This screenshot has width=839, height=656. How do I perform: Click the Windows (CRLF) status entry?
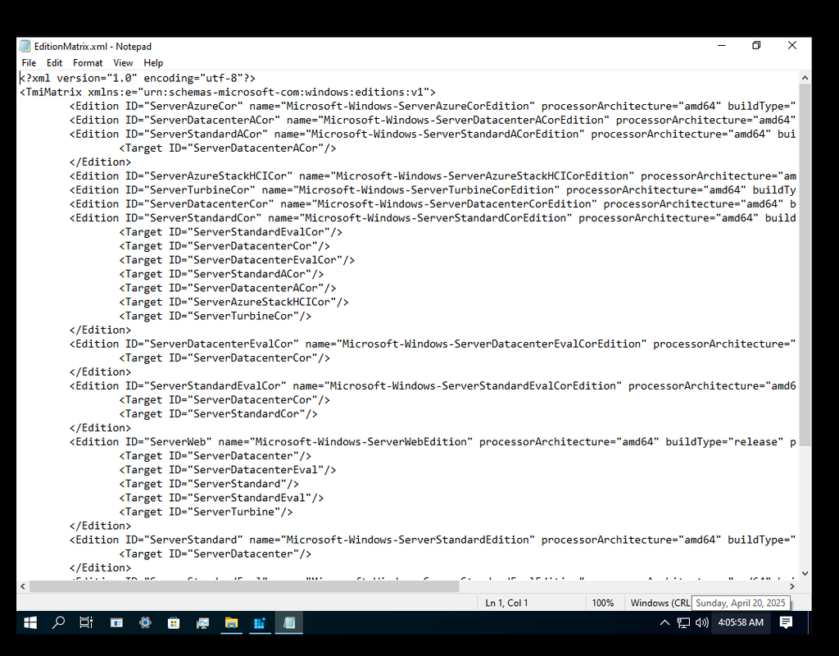[660, 603]
